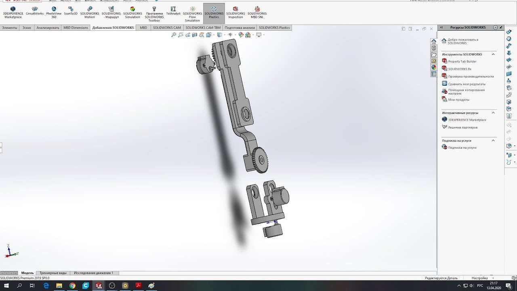Enable the TolAnalyst add-in
Viewport: 517px width, 291px height.
[x=173, y=11]
